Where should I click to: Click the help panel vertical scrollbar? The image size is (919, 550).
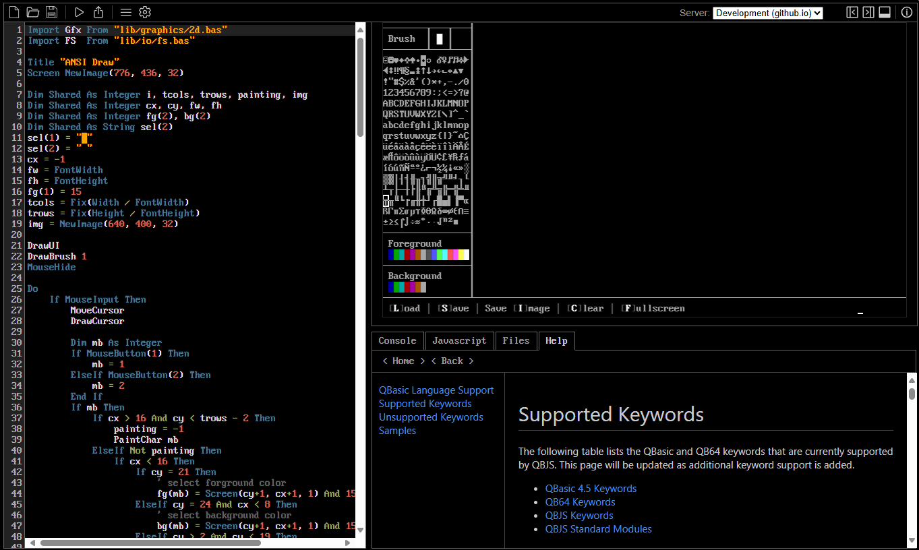point(912,394)
